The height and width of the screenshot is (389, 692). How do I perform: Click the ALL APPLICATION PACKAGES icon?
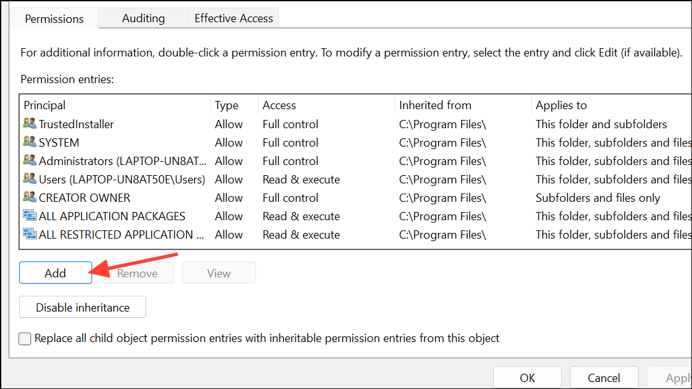coord(30,216)
